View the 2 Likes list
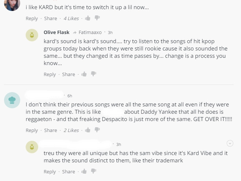 tap(71, 130)
